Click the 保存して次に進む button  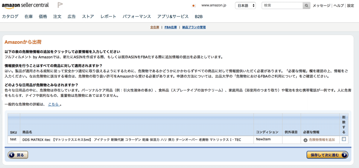[x=328, y=155]
